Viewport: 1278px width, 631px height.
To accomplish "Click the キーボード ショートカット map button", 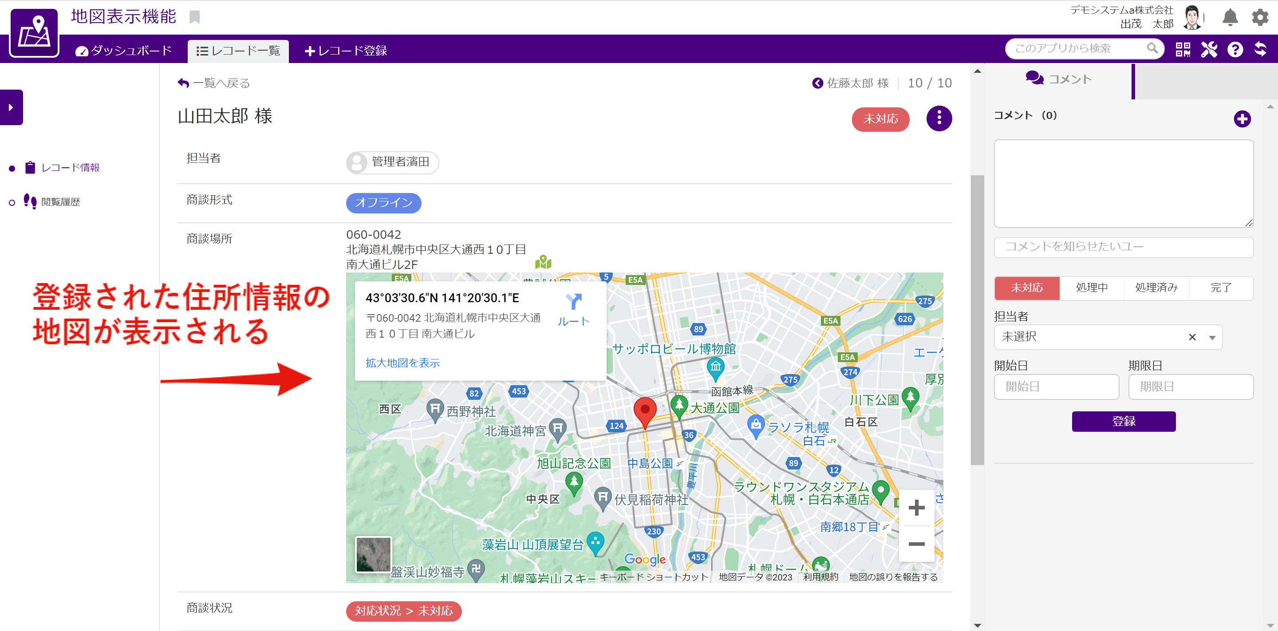I will [654, 576].
